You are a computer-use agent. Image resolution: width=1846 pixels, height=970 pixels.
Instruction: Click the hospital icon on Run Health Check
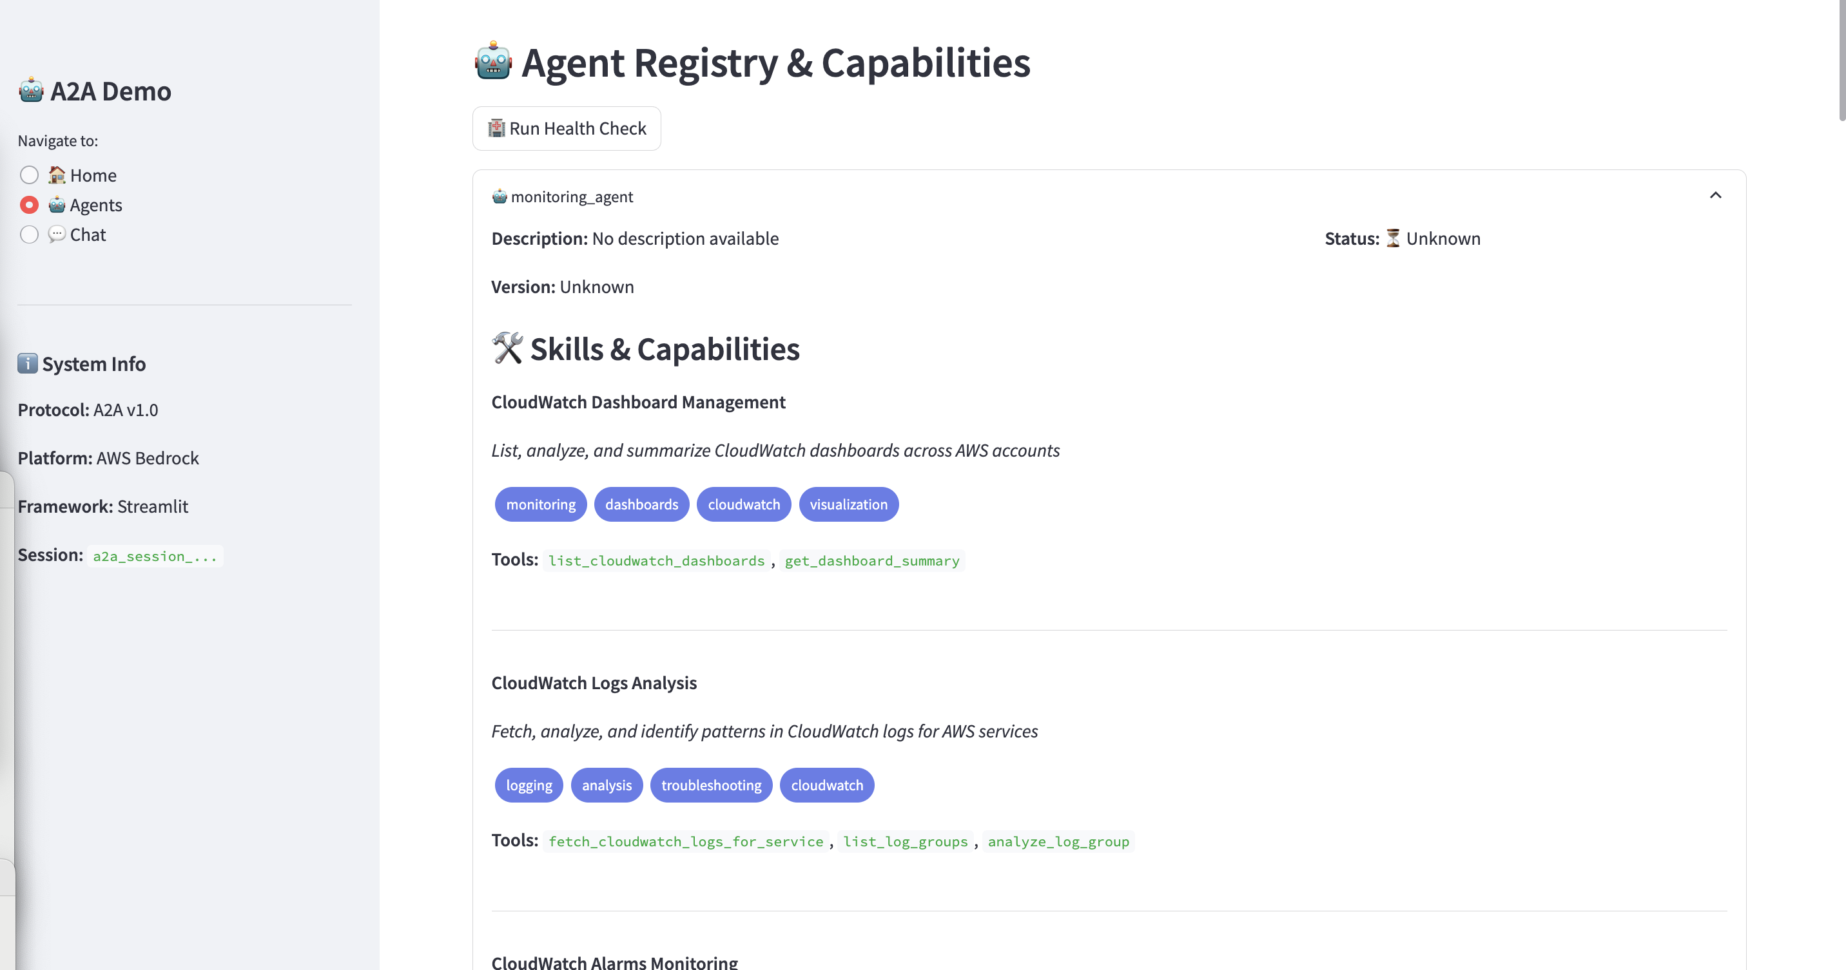pyautogui.click(x=496, y=128)
